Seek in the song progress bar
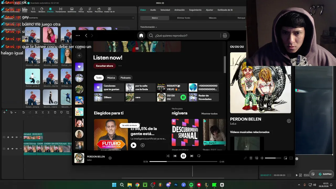Screen dimensions: 336x189 click(183, 161)
